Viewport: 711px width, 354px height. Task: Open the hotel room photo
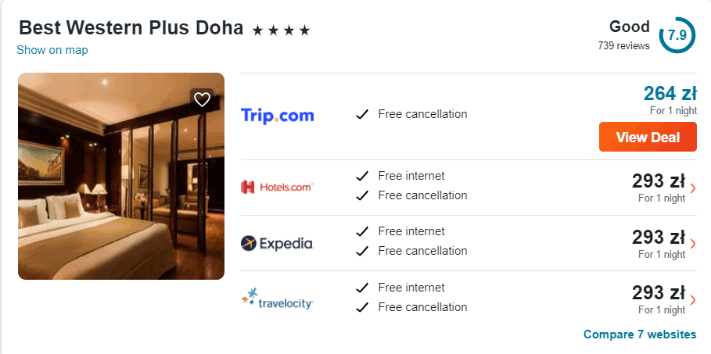(121, 176)
